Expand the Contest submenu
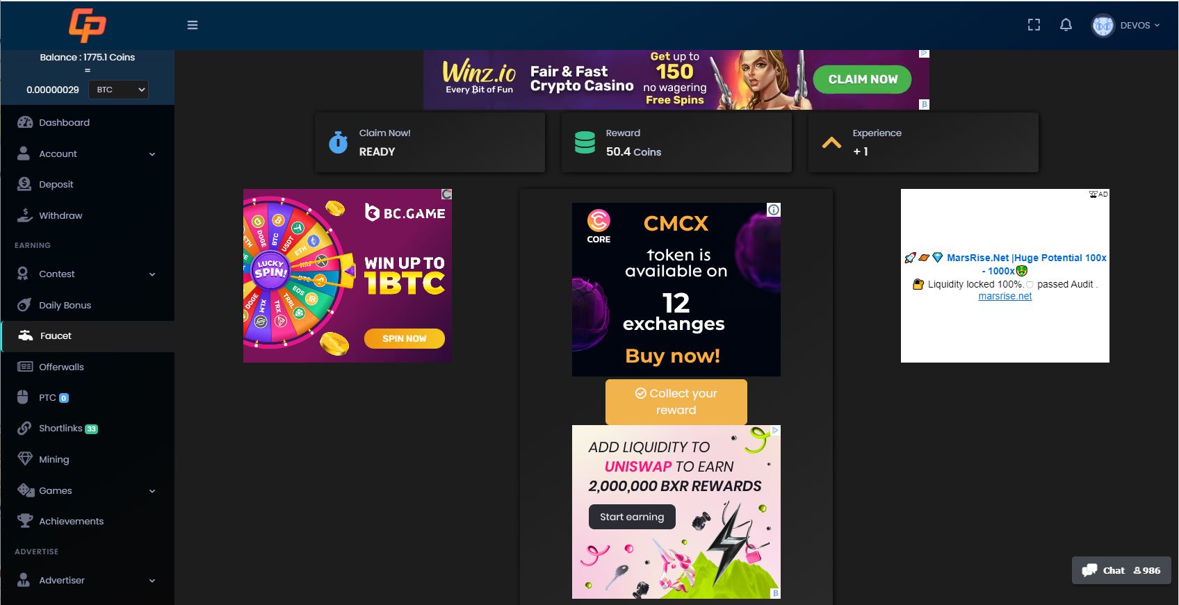Image resolution: width=1179 pixels, height=605 pixels. 87,274
